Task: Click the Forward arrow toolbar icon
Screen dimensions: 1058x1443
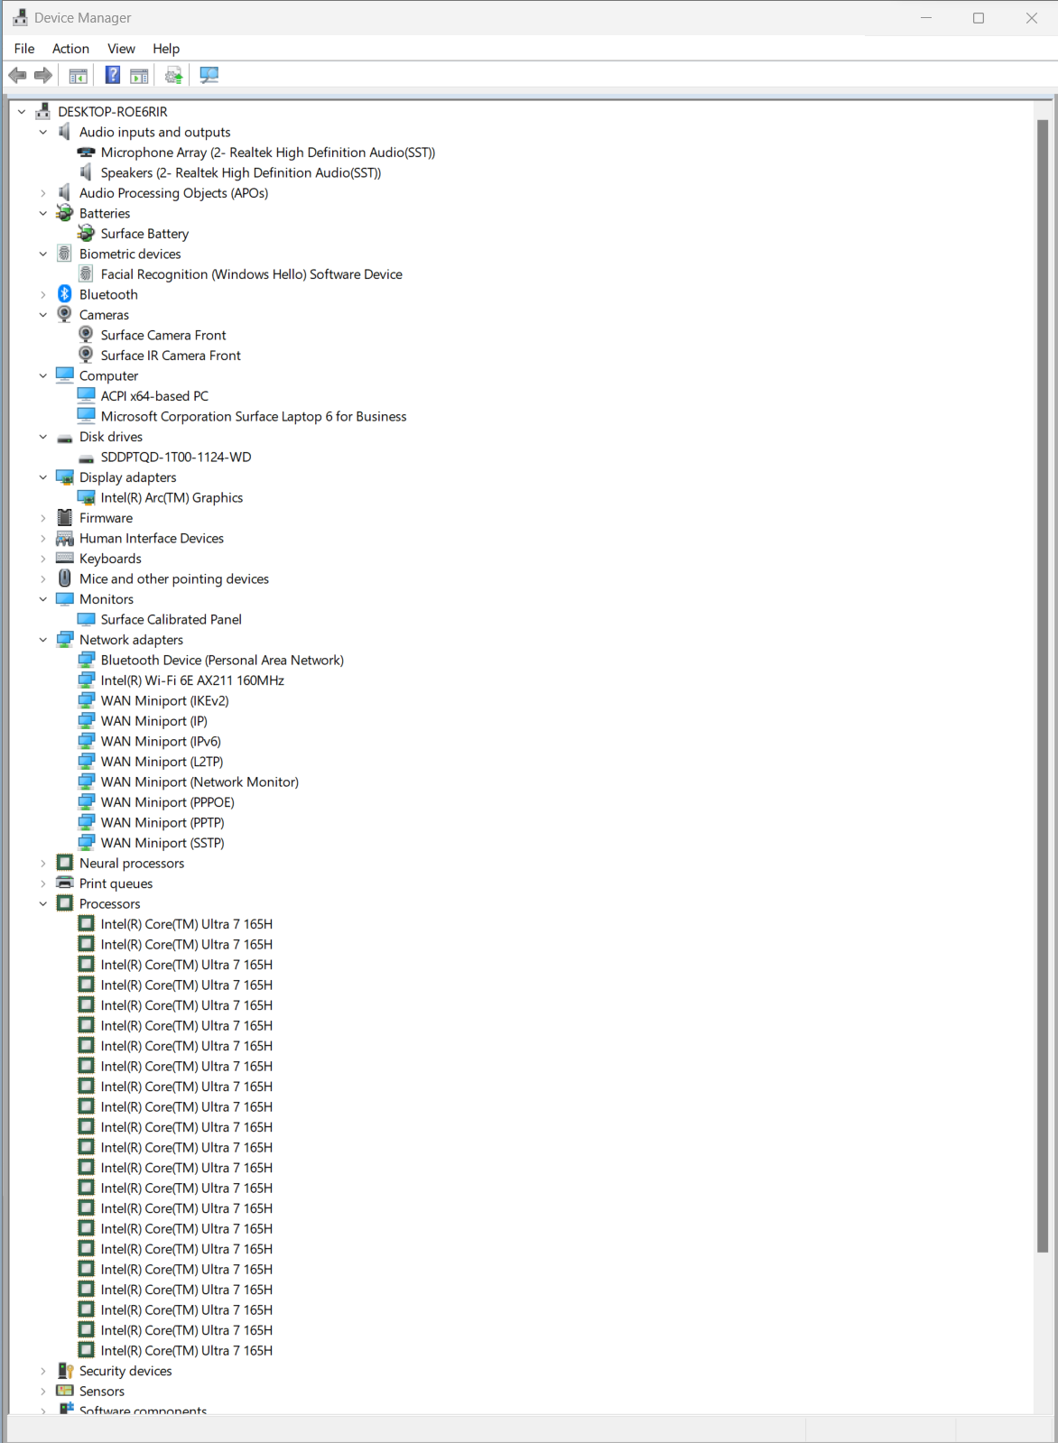Action: click(42, 75)
